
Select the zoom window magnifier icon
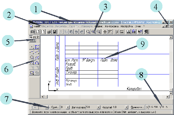pos(88,32)
